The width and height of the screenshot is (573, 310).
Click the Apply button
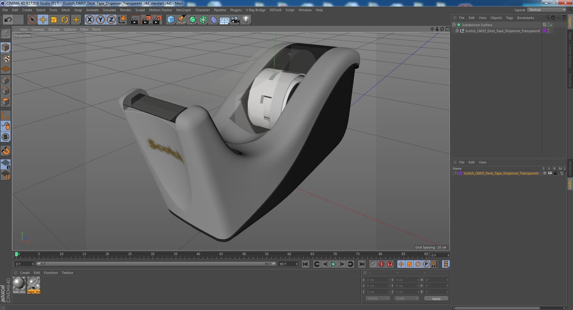pyautogui.click(x=436, y=299)
